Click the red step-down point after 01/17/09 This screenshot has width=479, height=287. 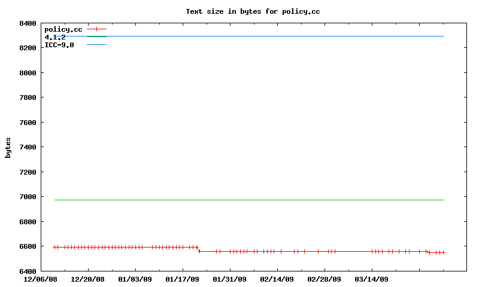[199, 251]
